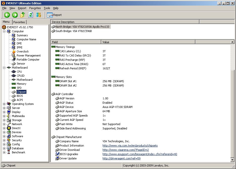Click the Storage drive icon
The width and height of the screenshot is (236, 169).
[9, 120]
